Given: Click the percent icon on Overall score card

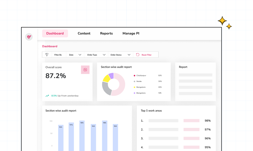Looking at the screenshot, I should (85, 70).
